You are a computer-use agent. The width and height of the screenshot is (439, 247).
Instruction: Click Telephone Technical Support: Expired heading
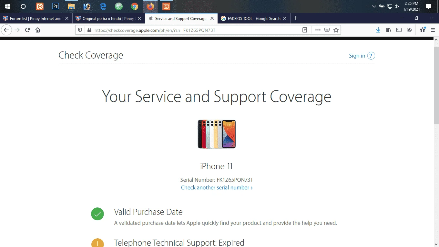pyautogui.click(x=179, y=242)
